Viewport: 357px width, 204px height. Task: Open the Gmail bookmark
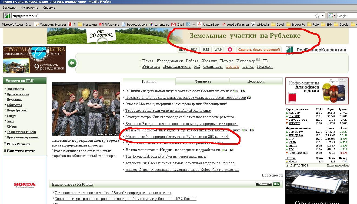point(177,24)
